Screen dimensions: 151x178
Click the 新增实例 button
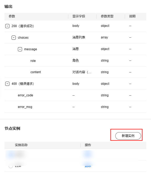point(128,136)
